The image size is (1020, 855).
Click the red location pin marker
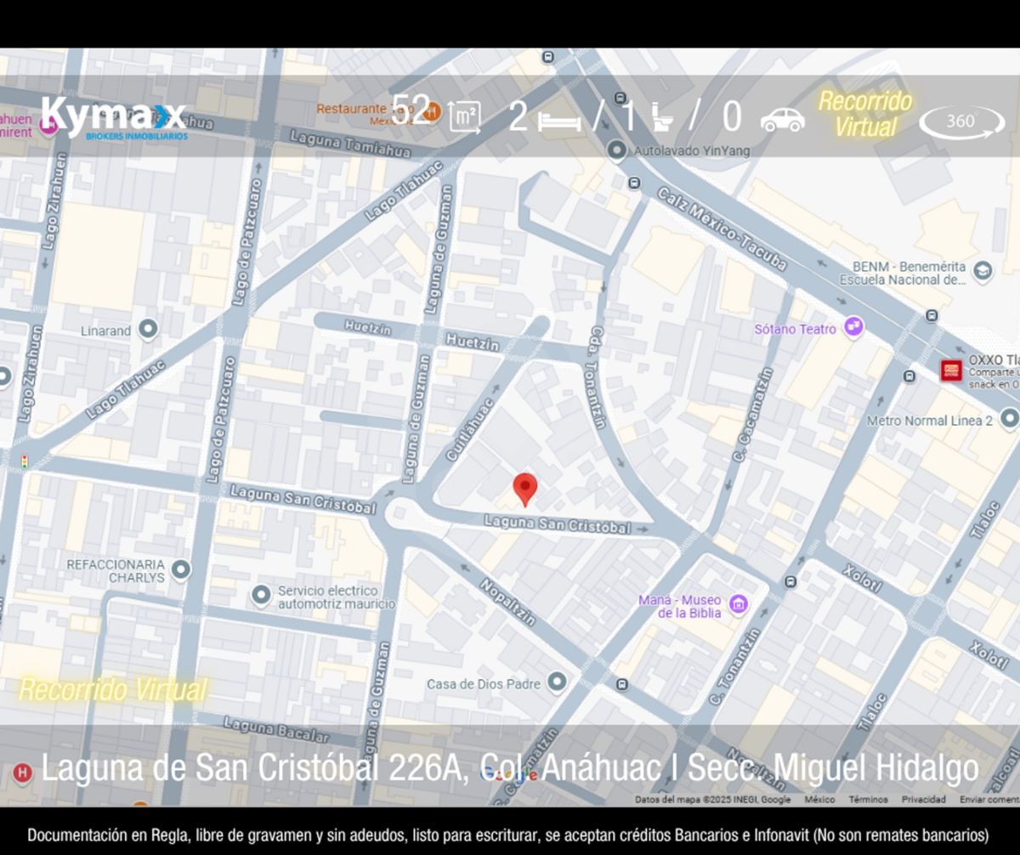tap(525, 490)
